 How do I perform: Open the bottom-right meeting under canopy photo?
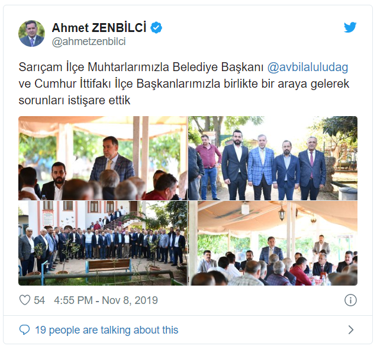[x=273, y=244]
